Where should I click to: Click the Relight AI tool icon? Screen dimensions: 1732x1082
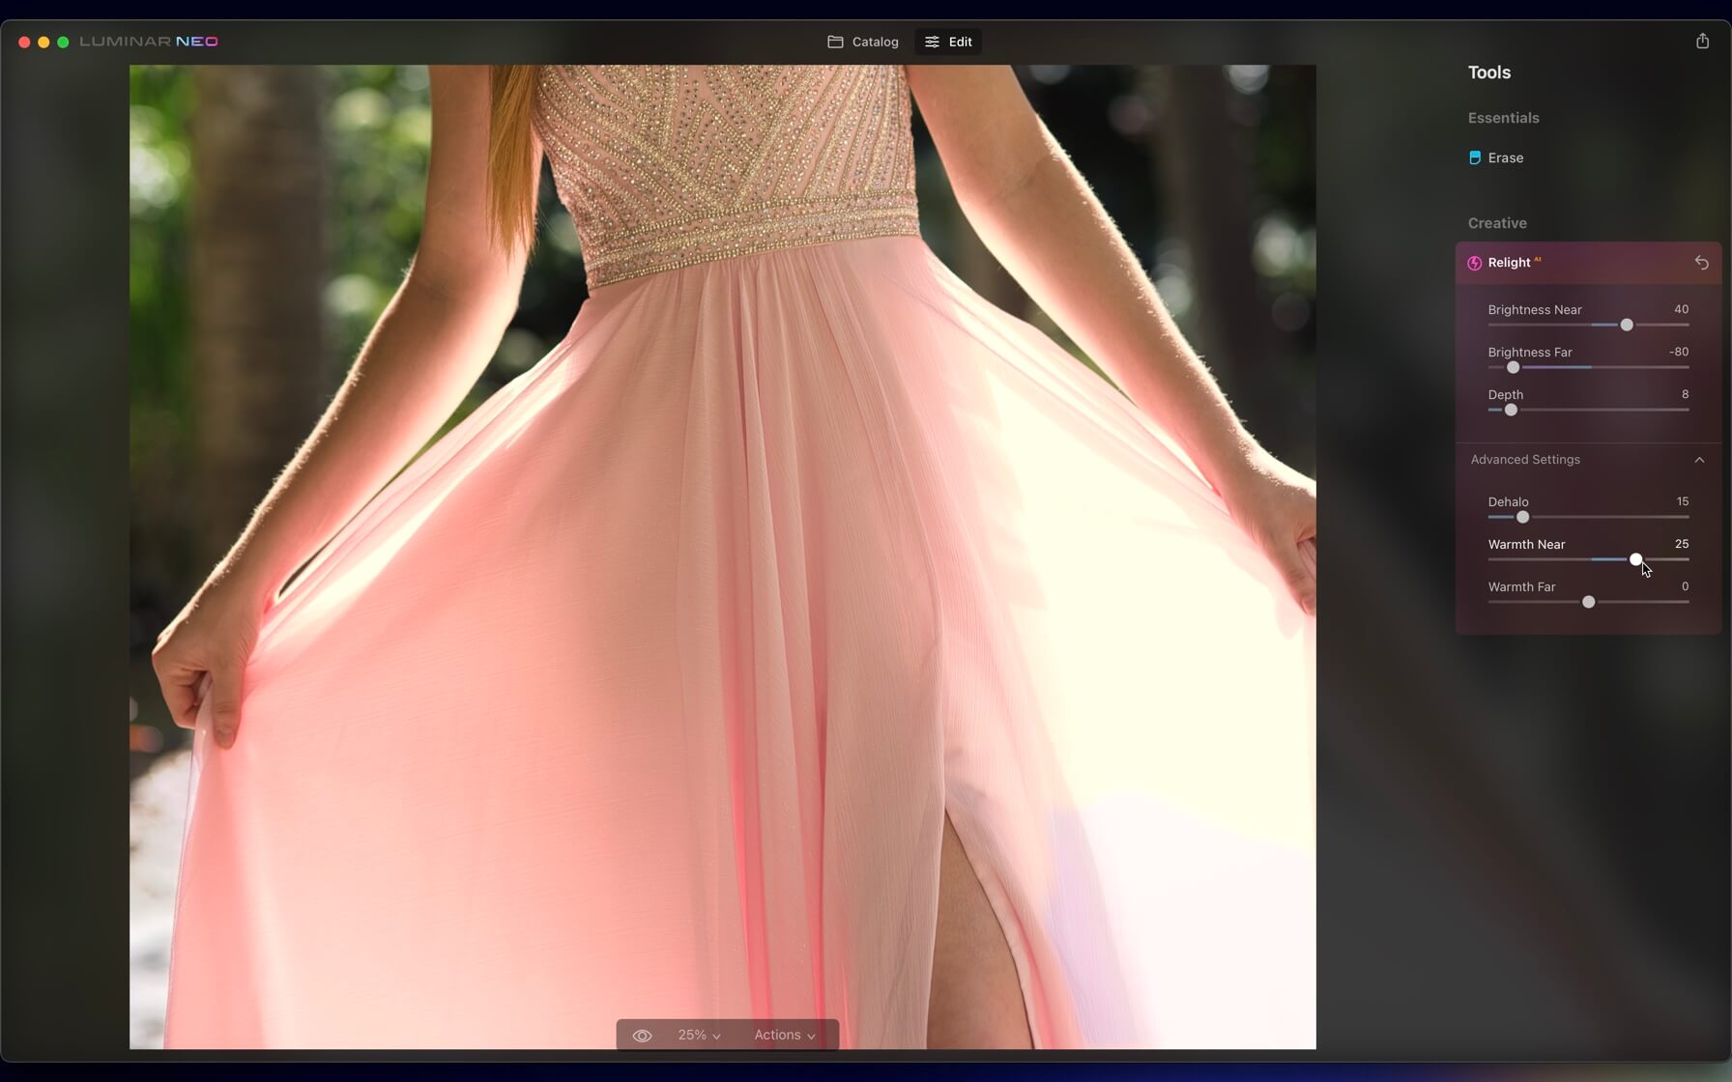coord(1475,263)
